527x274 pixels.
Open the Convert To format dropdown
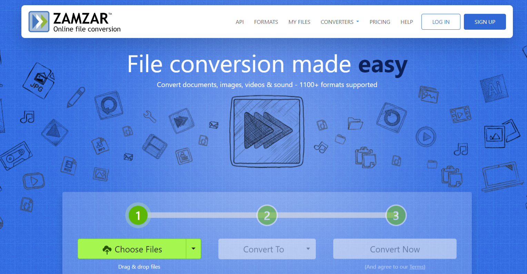[x=267, y=249]
